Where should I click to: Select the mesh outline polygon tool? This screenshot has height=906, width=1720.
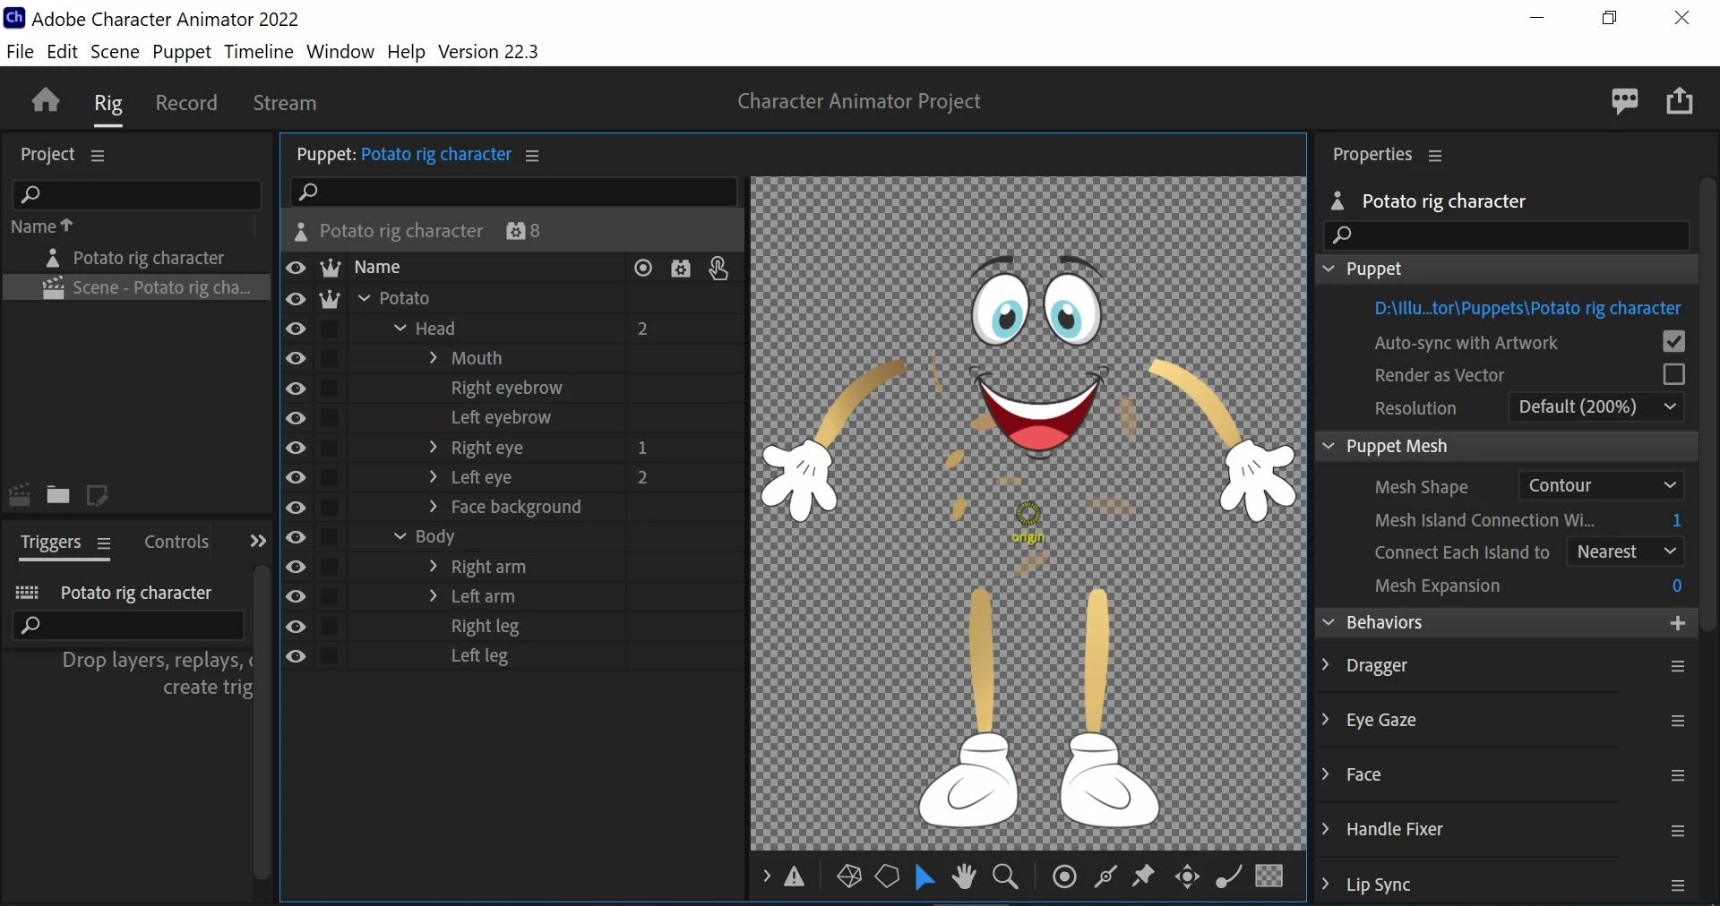(888, 876)
